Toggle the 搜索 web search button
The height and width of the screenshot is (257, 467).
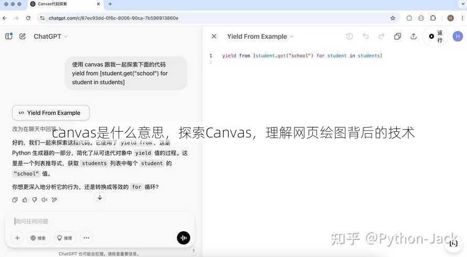[38, 238]
